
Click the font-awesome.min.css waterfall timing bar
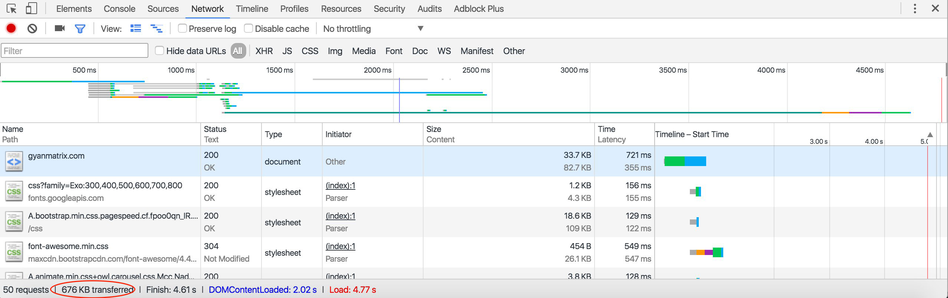tap(706, 252)
